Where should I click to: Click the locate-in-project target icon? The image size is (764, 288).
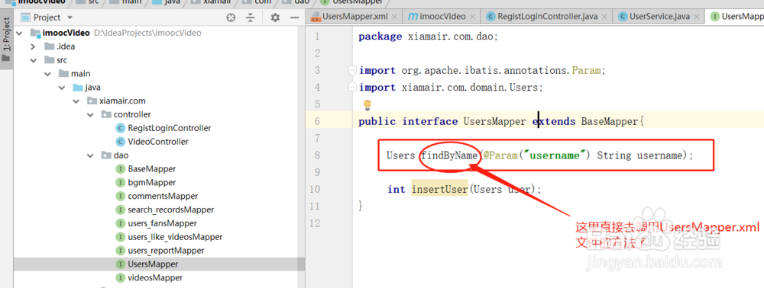[x=231, y=18]
